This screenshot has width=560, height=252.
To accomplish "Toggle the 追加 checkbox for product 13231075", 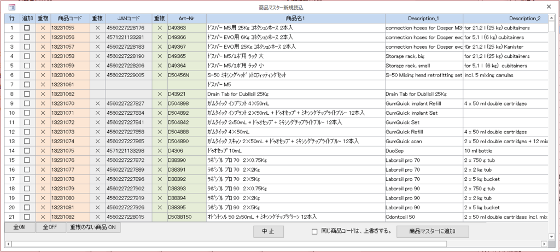I will (27, 151).
